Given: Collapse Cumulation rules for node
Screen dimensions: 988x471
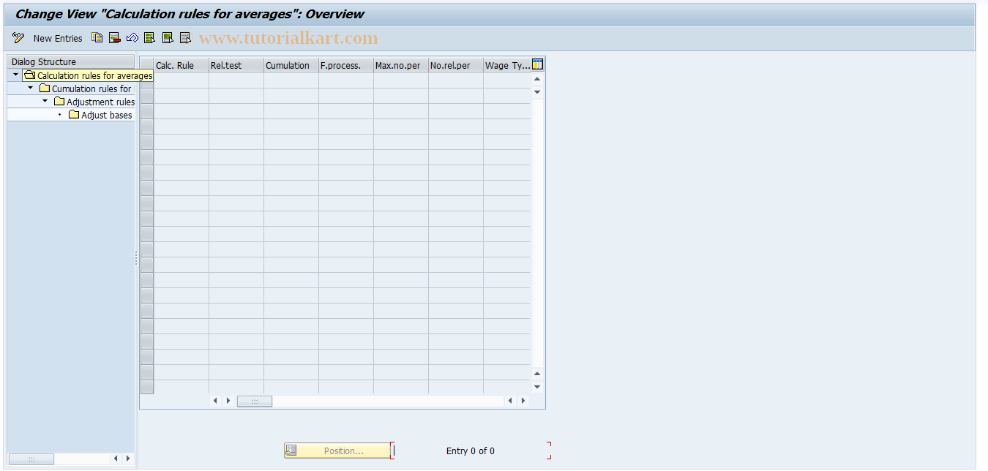Looking at the screenshot, I should point(30,88).
